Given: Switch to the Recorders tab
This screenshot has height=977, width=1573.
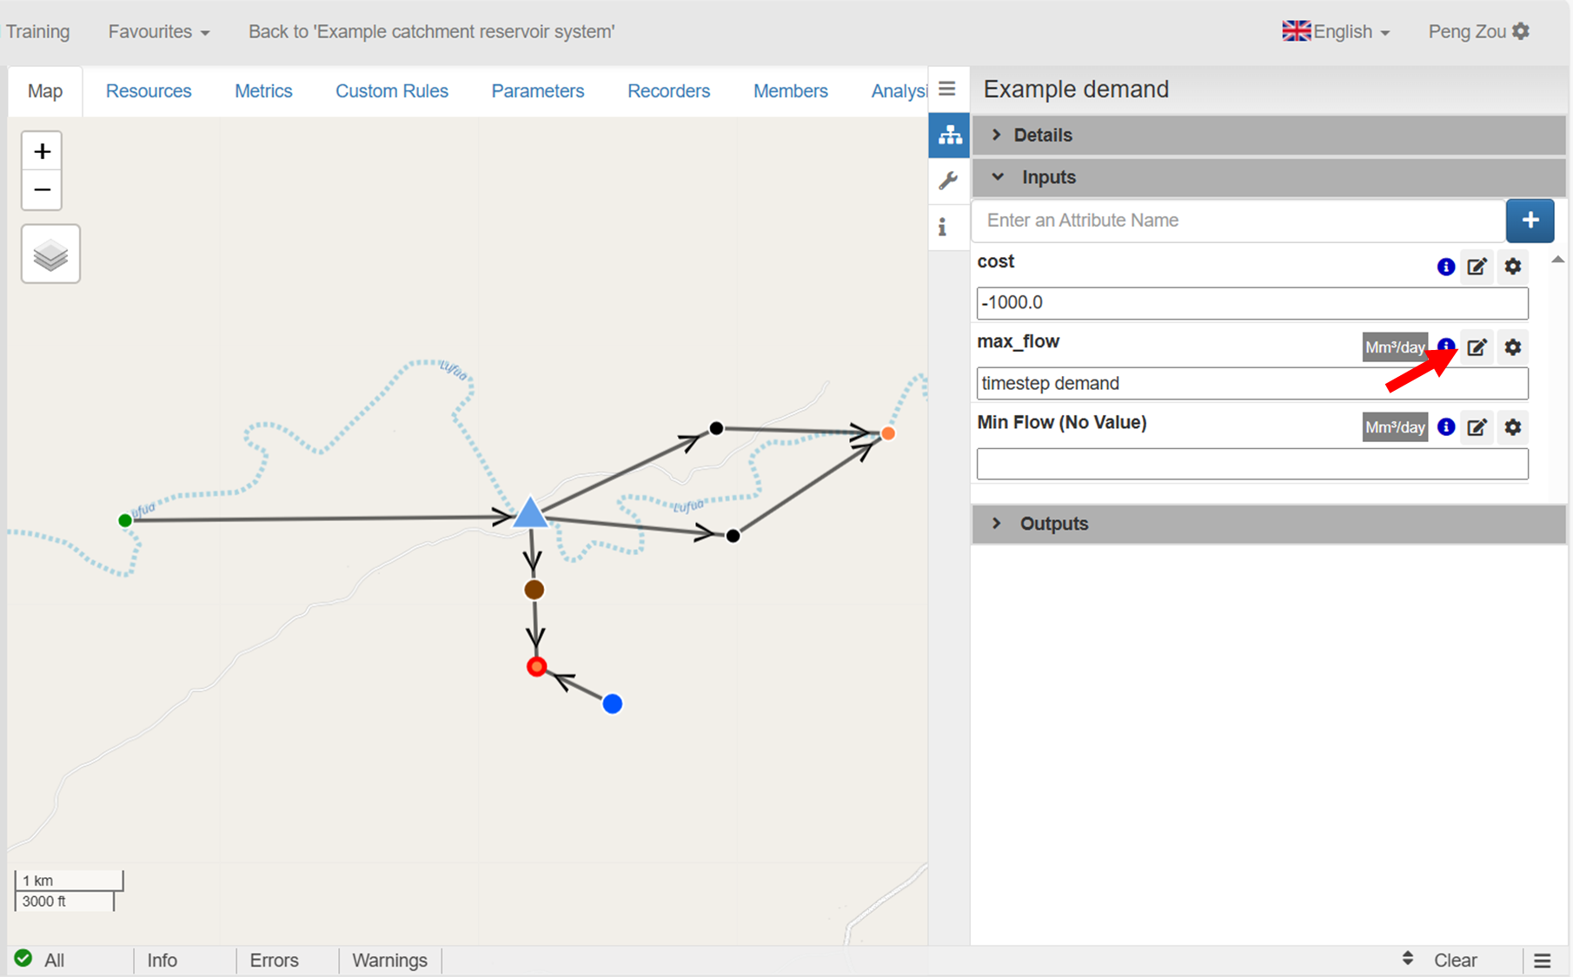Looking at the screenshot, I should click(x=668, y=91).
